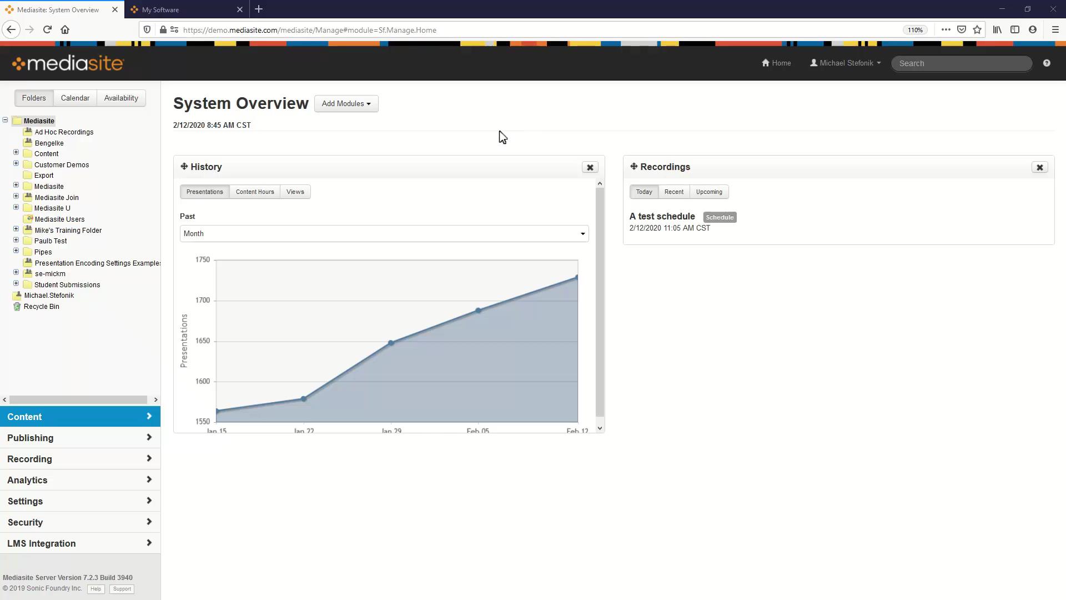Viewport: 1066px width, 600px height.
Task: Click the Firefox bookmark star icon
Action: [x=977, y=30]
